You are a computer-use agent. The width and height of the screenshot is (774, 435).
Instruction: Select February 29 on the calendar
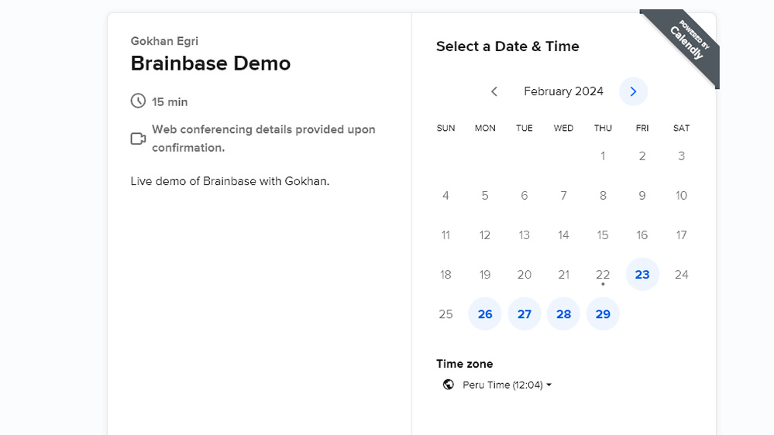(x=603, y=313)
